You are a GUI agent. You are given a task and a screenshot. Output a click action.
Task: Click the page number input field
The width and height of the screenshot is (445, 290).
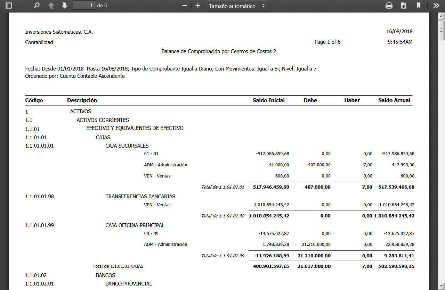click(84, 6)
